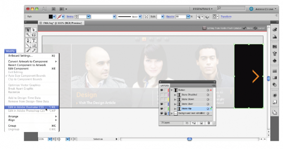Image resolution: width=283 pixels, height=149 pixels.
Task: Open Adobe Bridge with the Br icon
Action: click(x=53, y=9)
